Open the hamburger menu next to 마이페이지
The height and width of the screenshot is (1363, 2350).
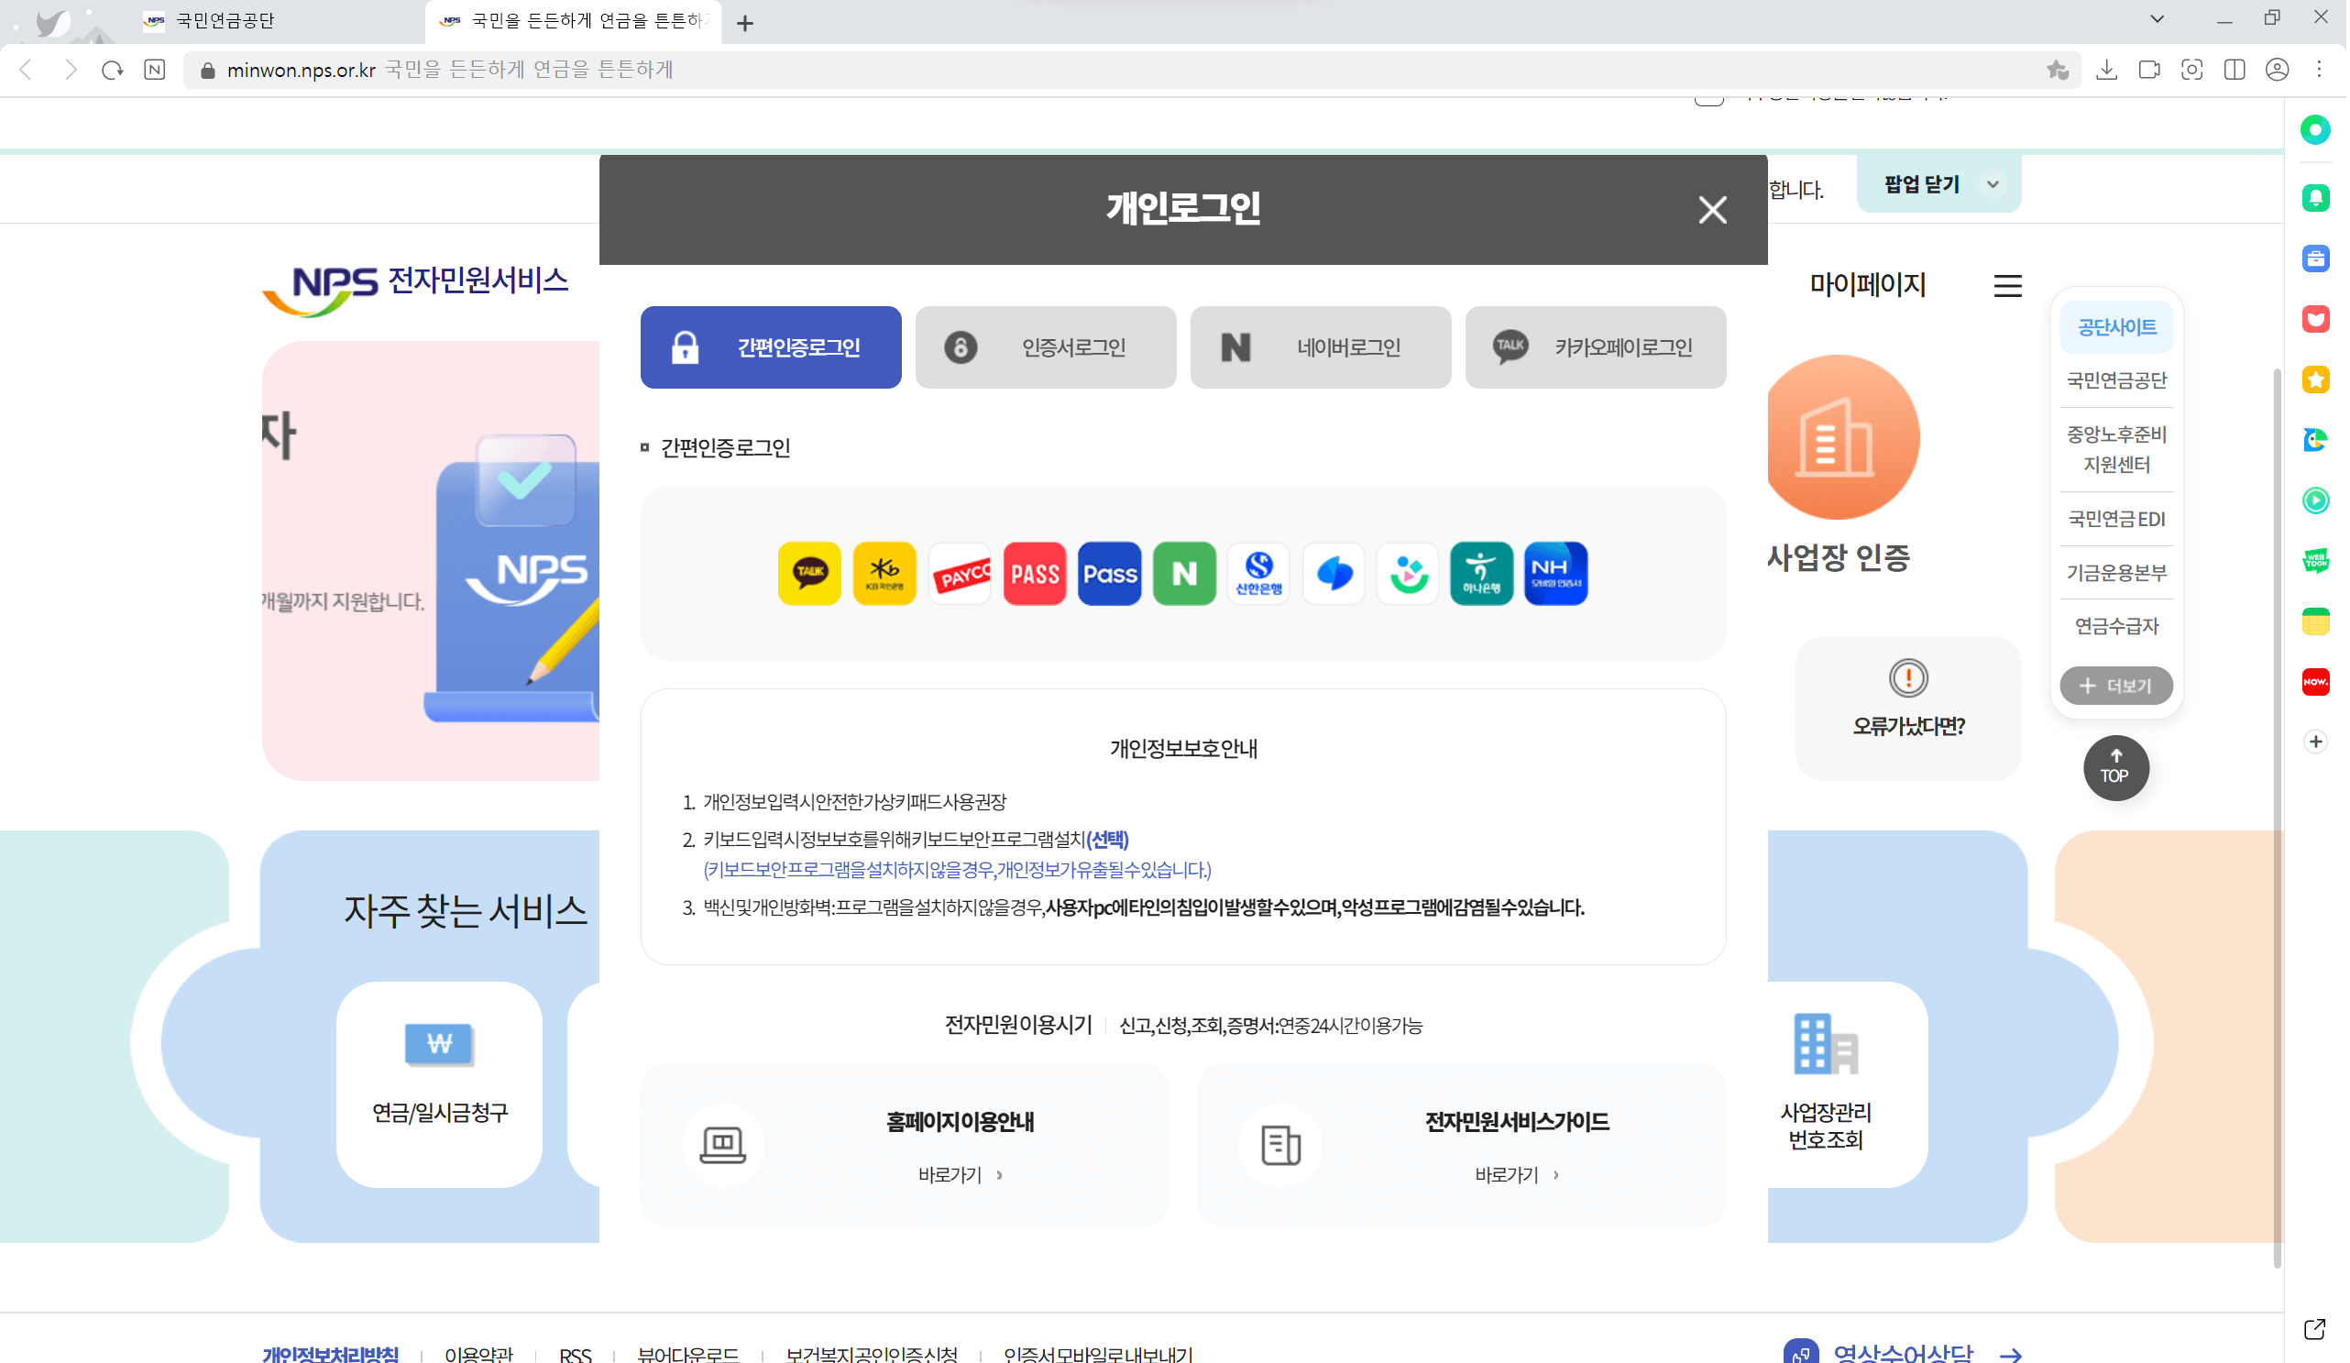[2007, 285]
